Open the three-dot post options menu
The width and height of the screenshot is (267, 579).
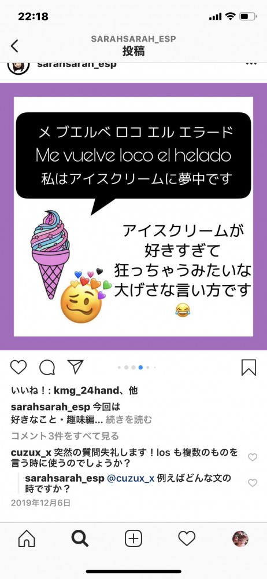pos(251,64)
